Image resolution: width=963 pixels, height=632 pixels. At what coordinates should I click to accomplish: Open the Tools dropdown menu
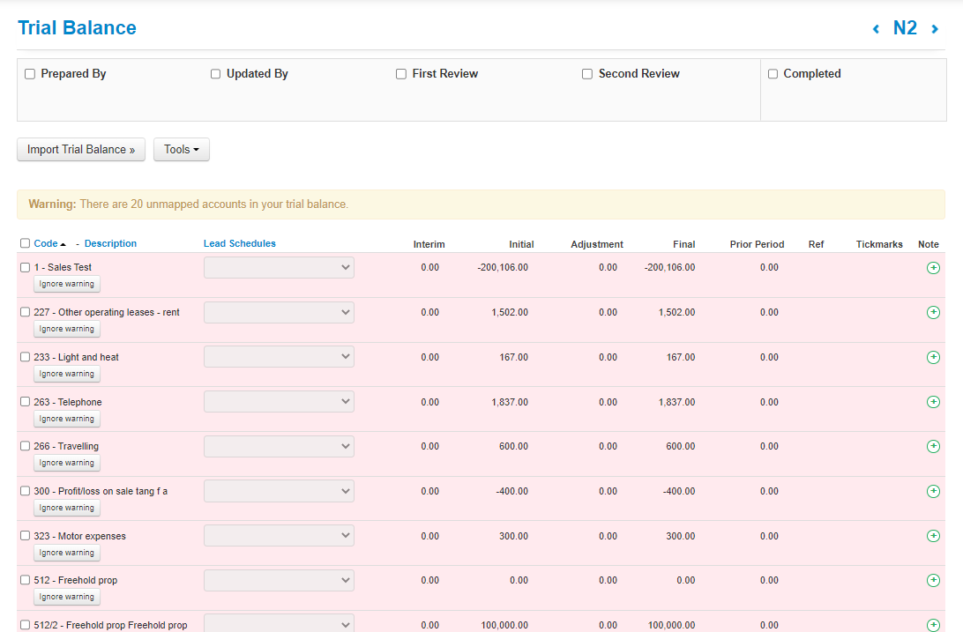pos(181,150)
